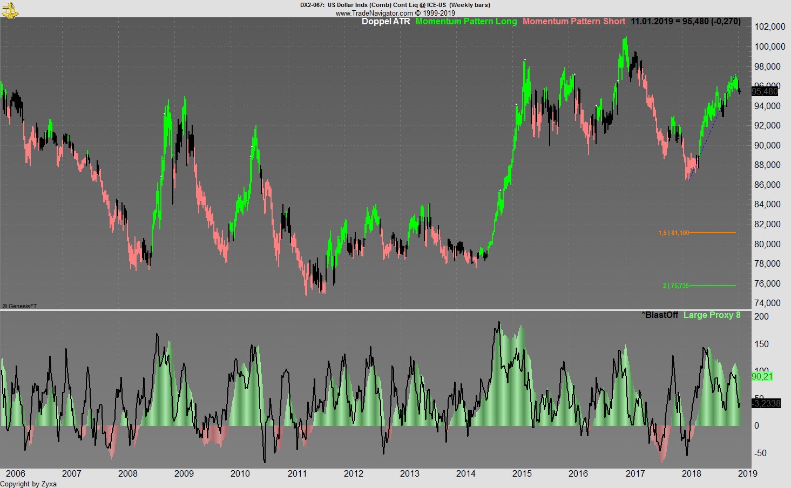The image size is (791, 488).
Task: Click the 2010 label on the time axis
Action: [240, 473]
